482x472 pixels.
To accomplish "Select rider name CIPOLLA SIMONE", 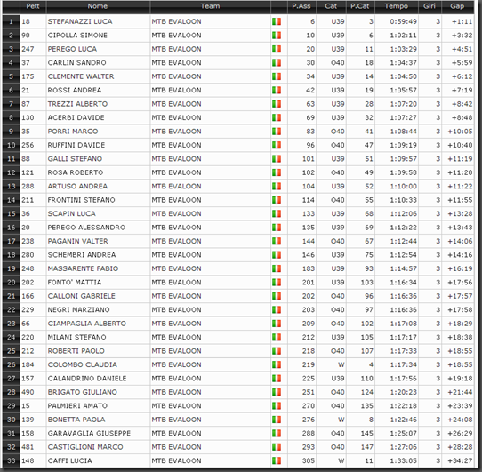I will [77, 36].
